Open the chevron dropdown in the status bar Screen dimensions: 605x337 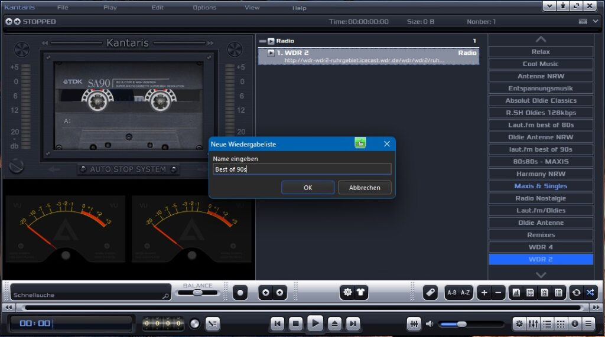[x=596, y=21]
